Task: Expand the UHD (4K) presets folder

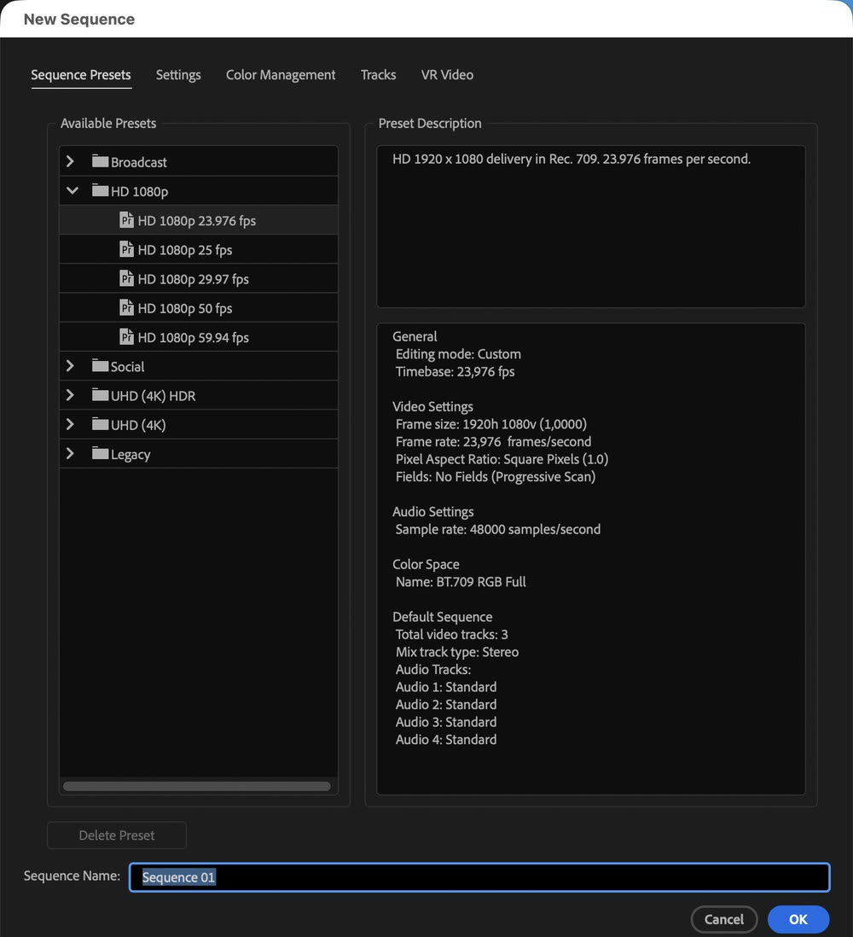Action: [x=71, y=424]
